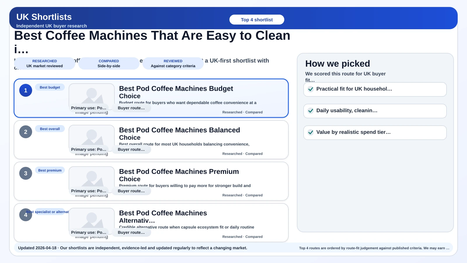Click rank number 4 circle
The height and width of the screenshot is (263, 467).
point(26,215)
